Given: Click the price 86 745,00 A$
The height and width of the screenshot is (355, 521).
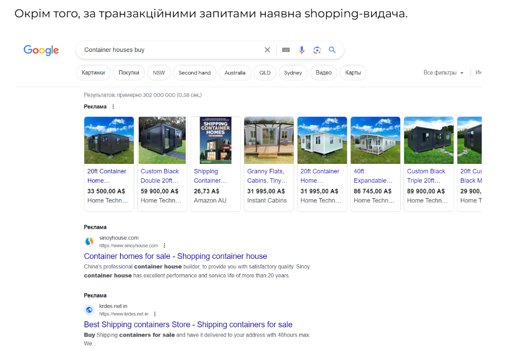Looking at the screenshot, I should pyautogui.click(x=372, y=191).
